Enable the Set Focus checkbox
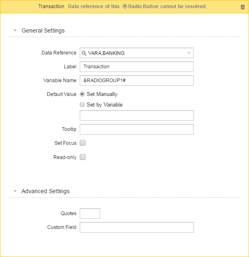Viewport: 249px width, 257px height. [x=83, y=143]
